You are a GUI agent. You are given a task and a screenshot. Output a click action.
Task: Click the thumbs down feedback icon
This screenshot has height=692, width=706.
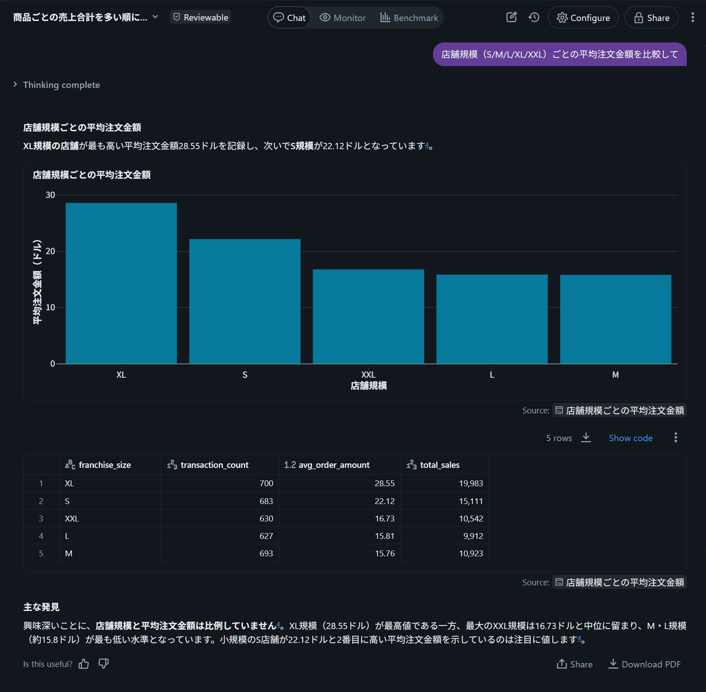point(103,664)
